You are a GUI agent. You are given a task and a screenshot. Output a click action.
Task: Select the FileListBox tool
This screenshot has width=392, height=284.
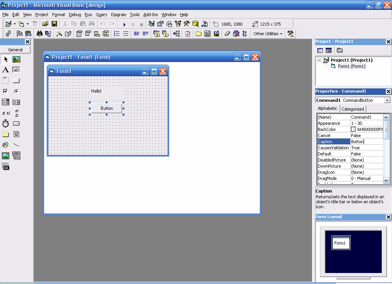pyautogui.click(x=16, y=134)
